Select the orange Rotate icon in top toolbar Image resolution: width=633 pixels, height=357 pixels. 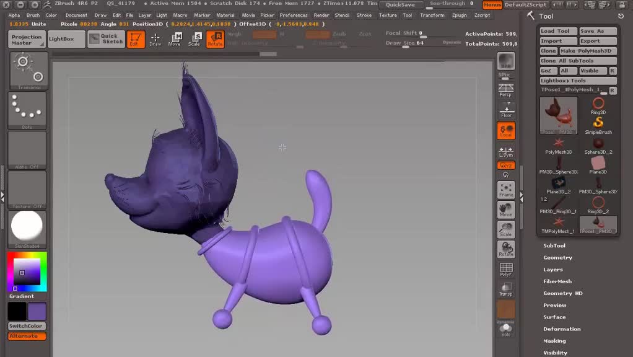pos(215,39)
